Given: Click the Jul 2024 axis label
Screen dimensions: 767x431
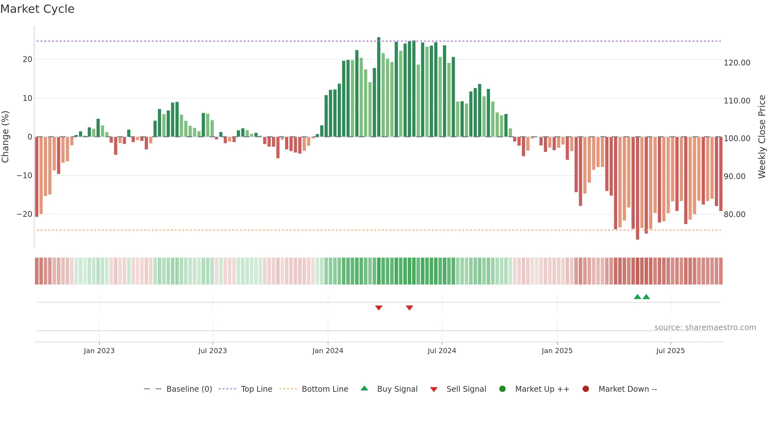Looking at the screenshot, I should (x=442, y=351).
